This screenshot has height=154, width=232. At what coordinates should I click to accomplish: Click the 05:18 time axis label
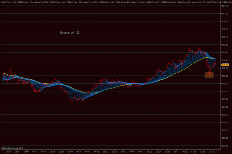tap(53, 152)
